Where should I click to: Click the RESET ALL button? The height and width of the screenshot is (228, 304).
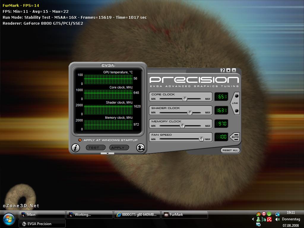point(230,151)
